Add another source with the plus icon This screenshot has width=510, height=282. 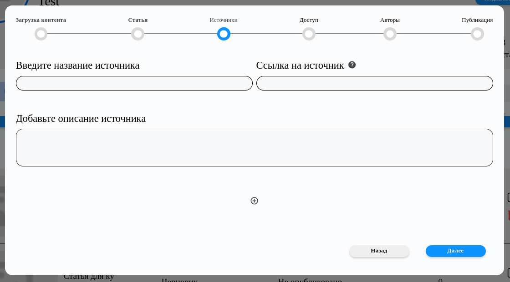[255, 201]
